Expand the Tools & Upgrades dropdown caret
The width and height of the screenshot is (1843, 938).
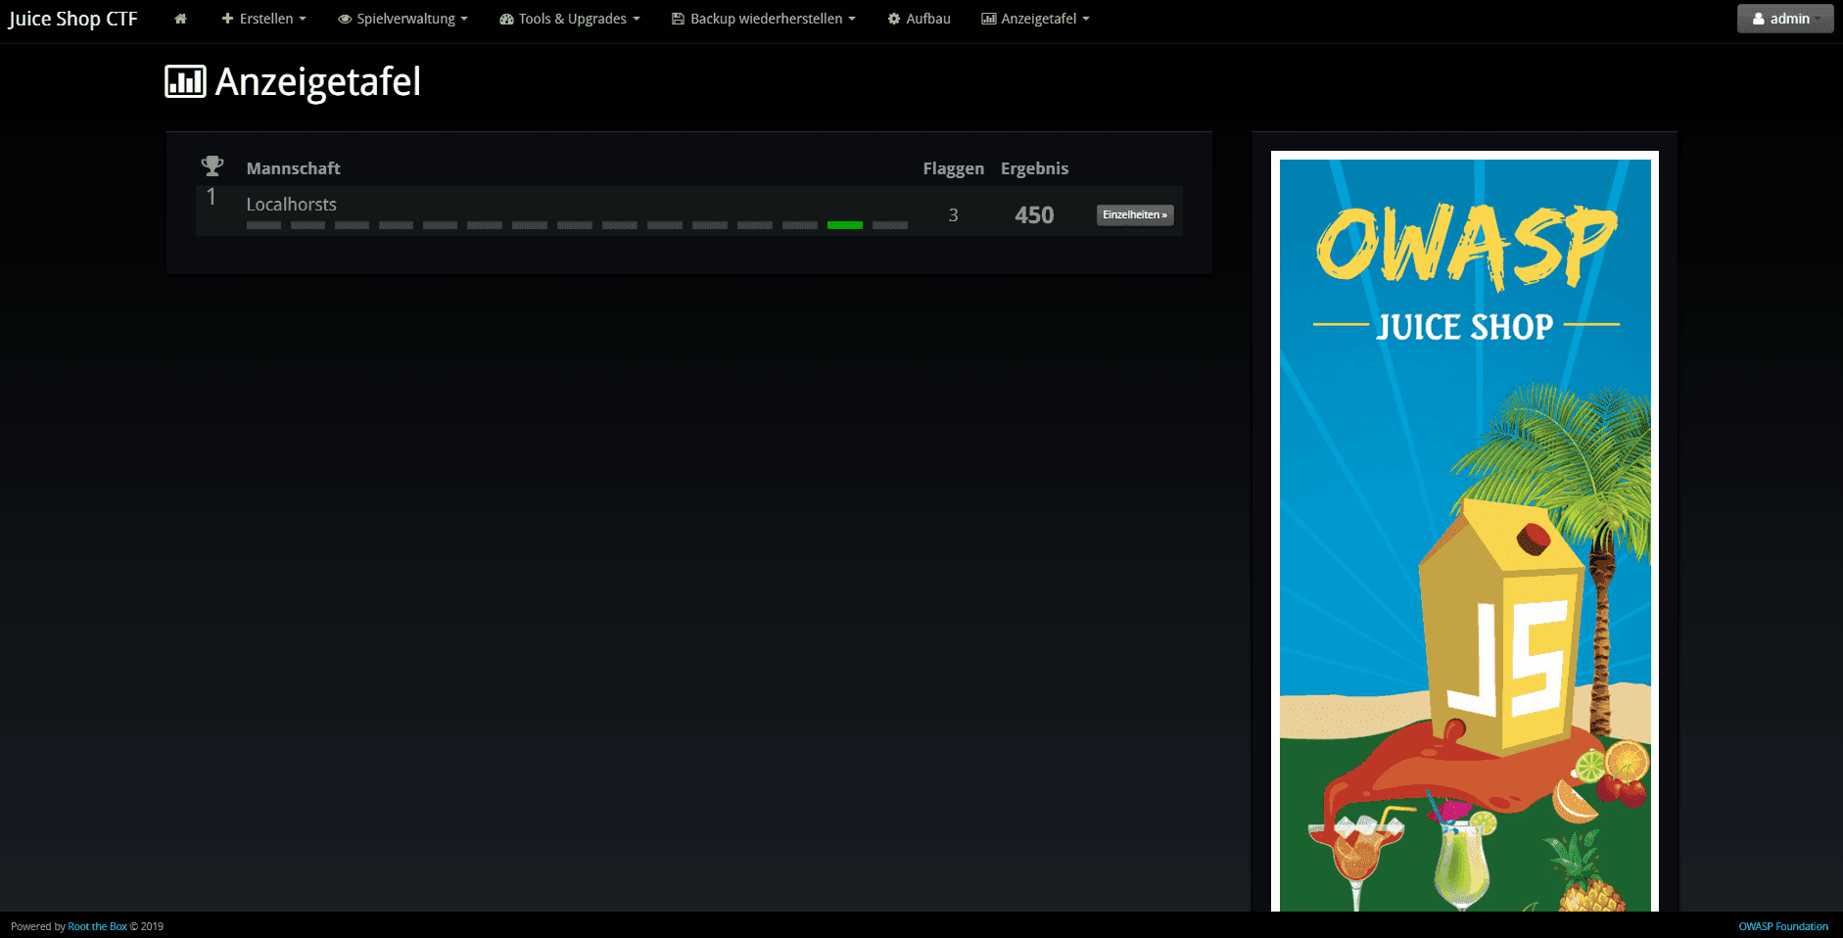click(637, 19)
